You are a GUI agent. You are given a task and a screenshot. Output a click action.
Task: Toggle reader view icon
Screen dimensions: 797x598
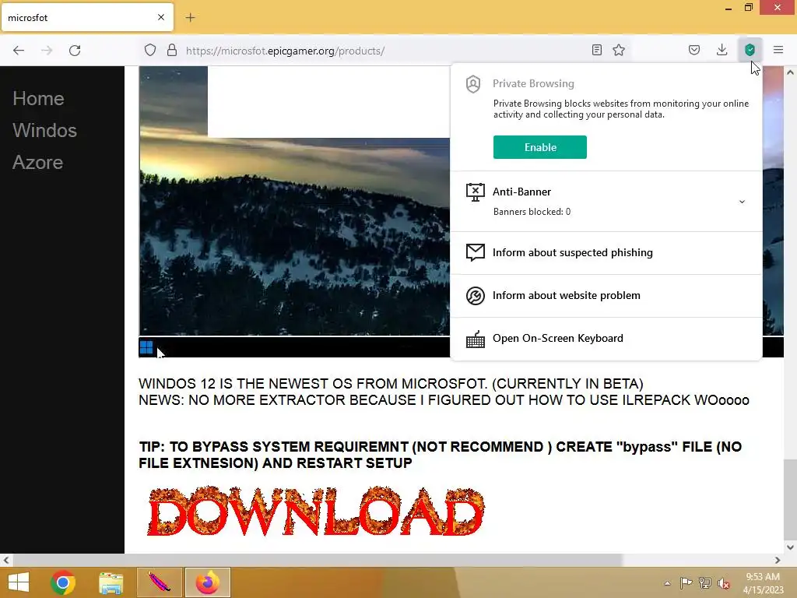pos(597,50)
